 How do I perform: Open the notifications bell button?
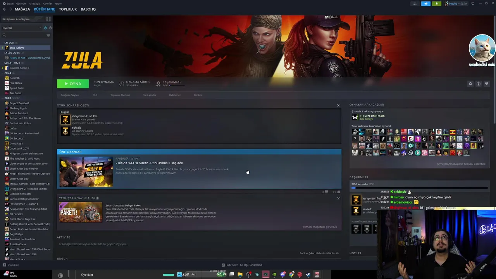pyautogui.click(x=436, y=3)
